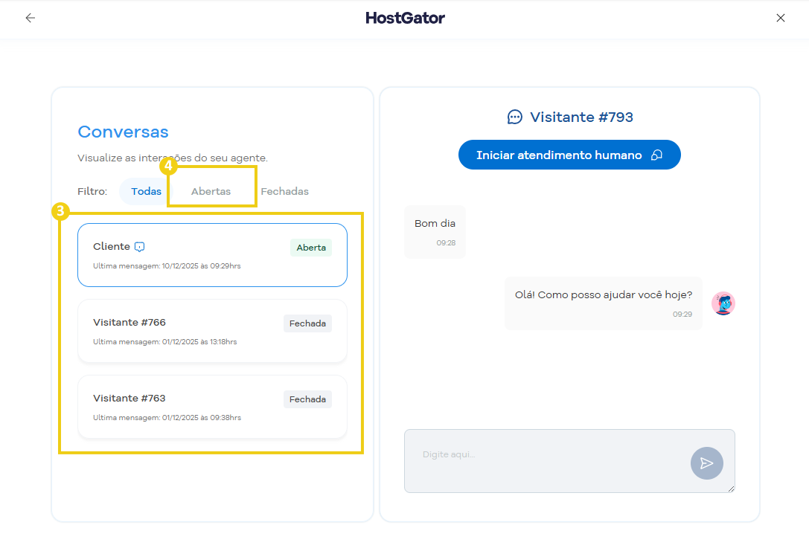Click the back arrow icon
The height and width of the screenshot is (551, 809).
pyautogui.click(x=30, y=18)
